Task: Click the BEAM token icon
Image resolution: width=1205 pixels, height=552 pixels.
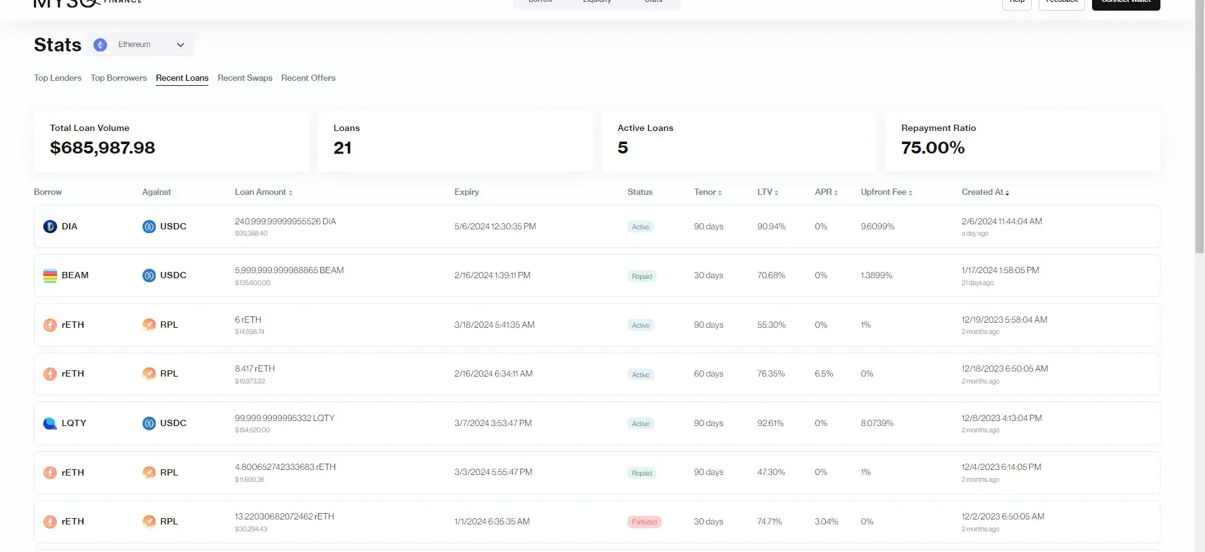Action: click(50, 276)
